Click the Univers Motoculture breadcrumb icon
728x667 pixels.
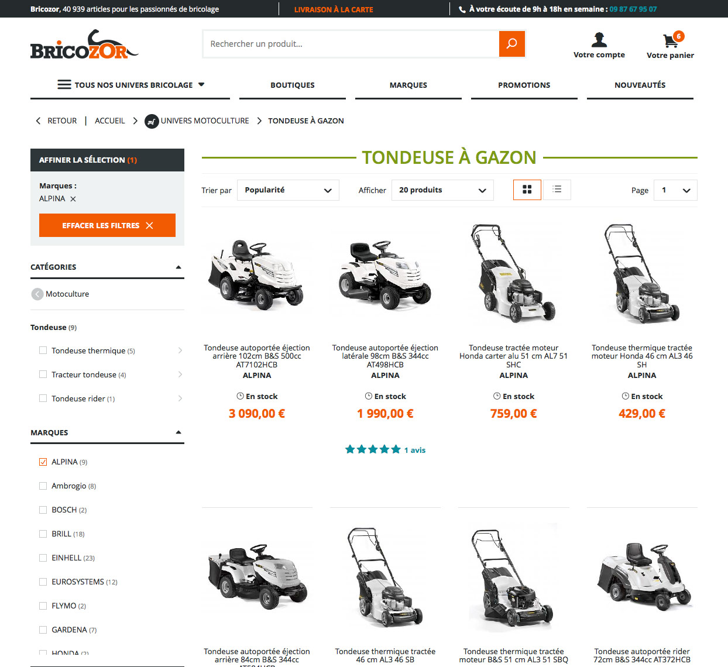coord(152,121)
